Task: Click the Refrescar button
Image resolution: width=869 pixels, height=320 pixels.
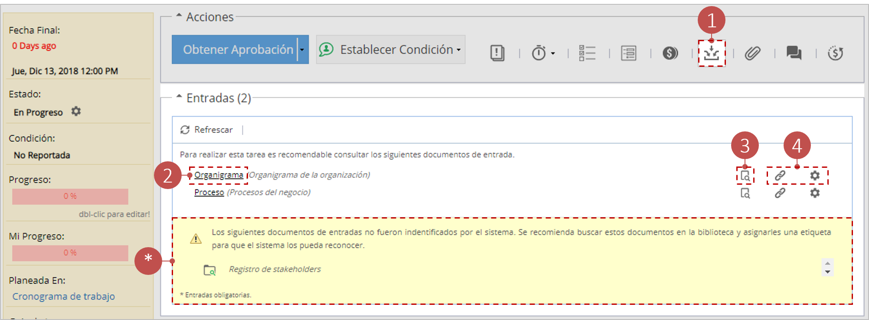Action: click(206, 130)
